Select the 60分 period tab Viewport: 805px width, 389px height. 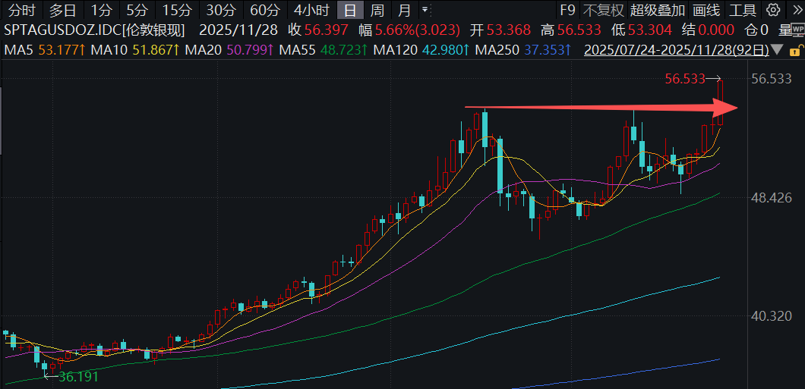pos(264,10)
